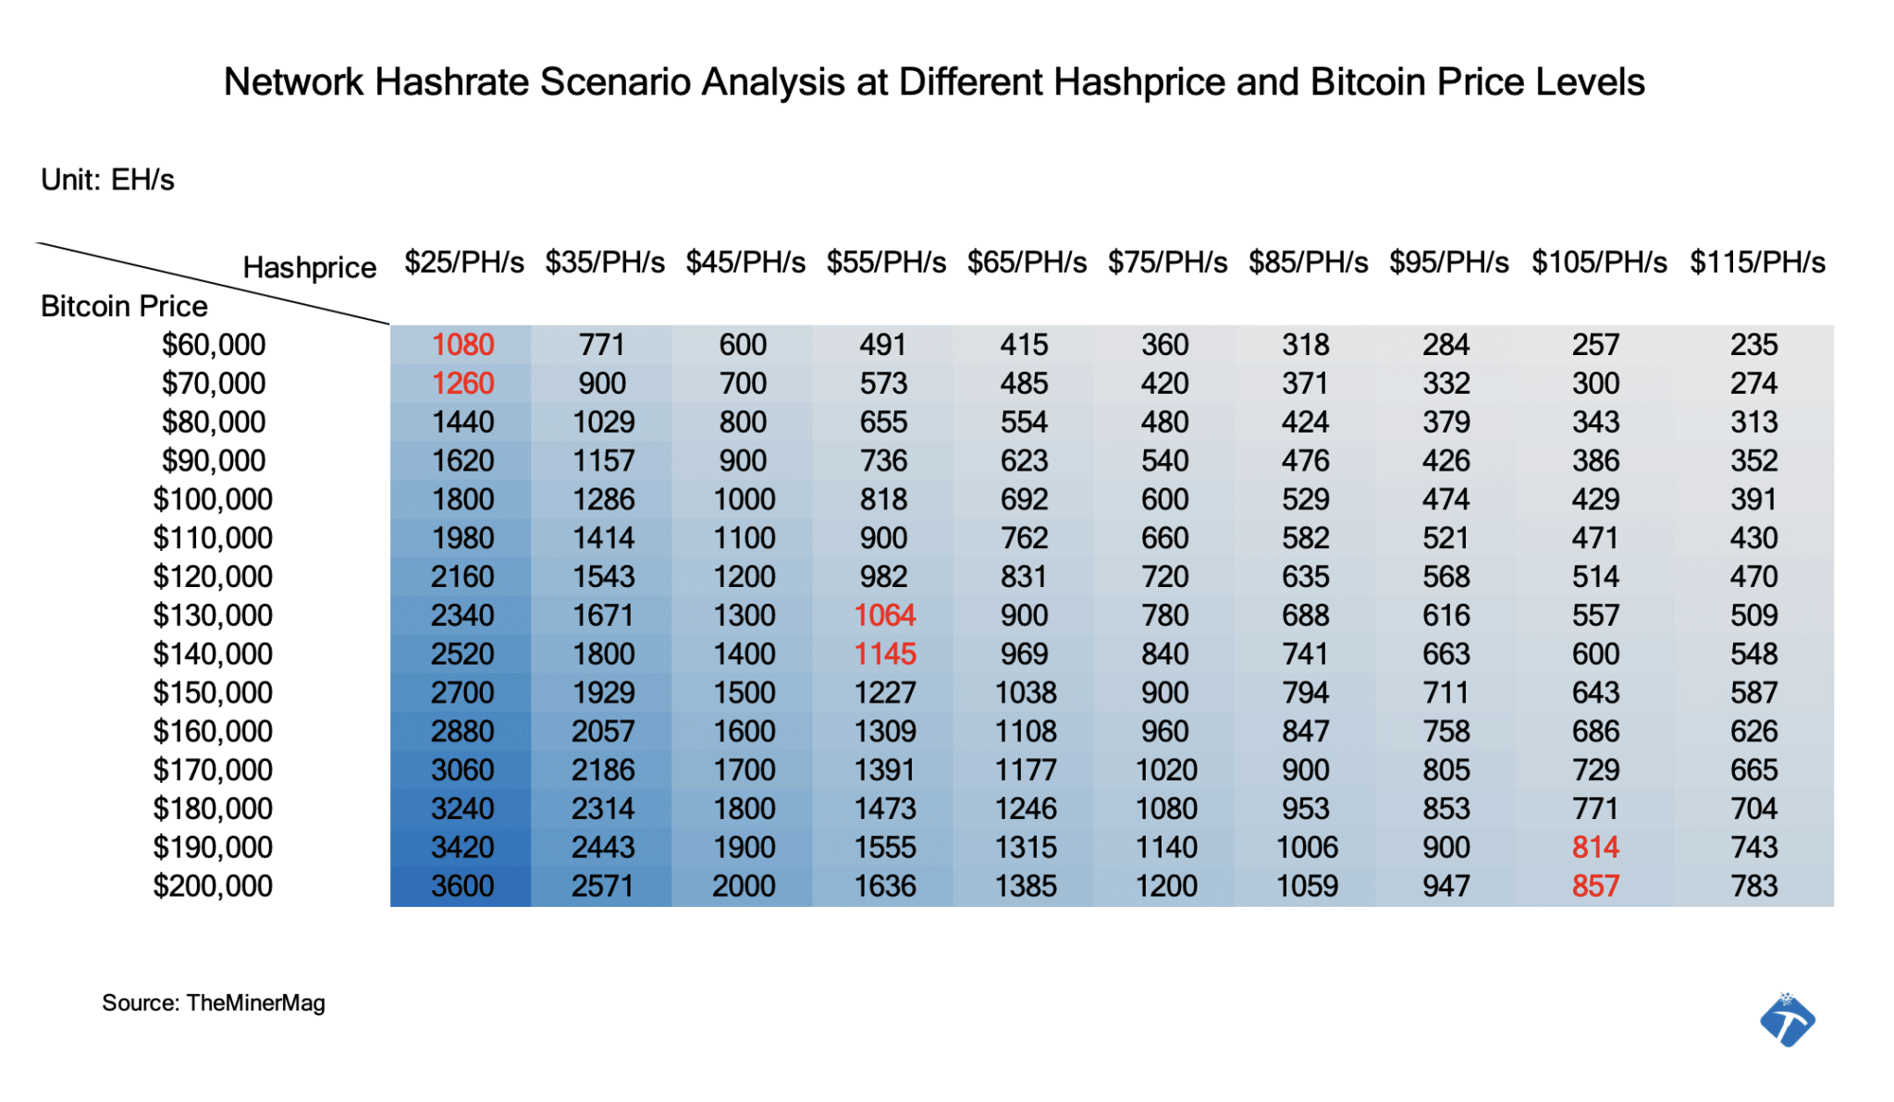Click the 947 cell
The width and height of the screenshot is (1894, 1102).
coord(1446,886)
